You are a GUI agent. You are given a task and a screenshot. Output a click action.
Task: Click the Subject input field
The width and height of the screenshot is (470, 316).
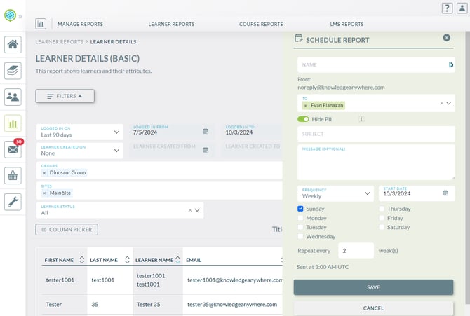click(x=376, y=134)
